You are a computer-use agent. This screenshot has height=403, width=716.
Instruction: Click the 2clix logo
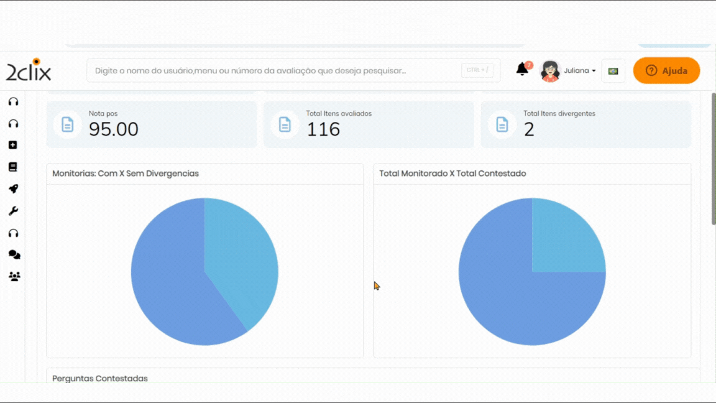coord(29,70)
